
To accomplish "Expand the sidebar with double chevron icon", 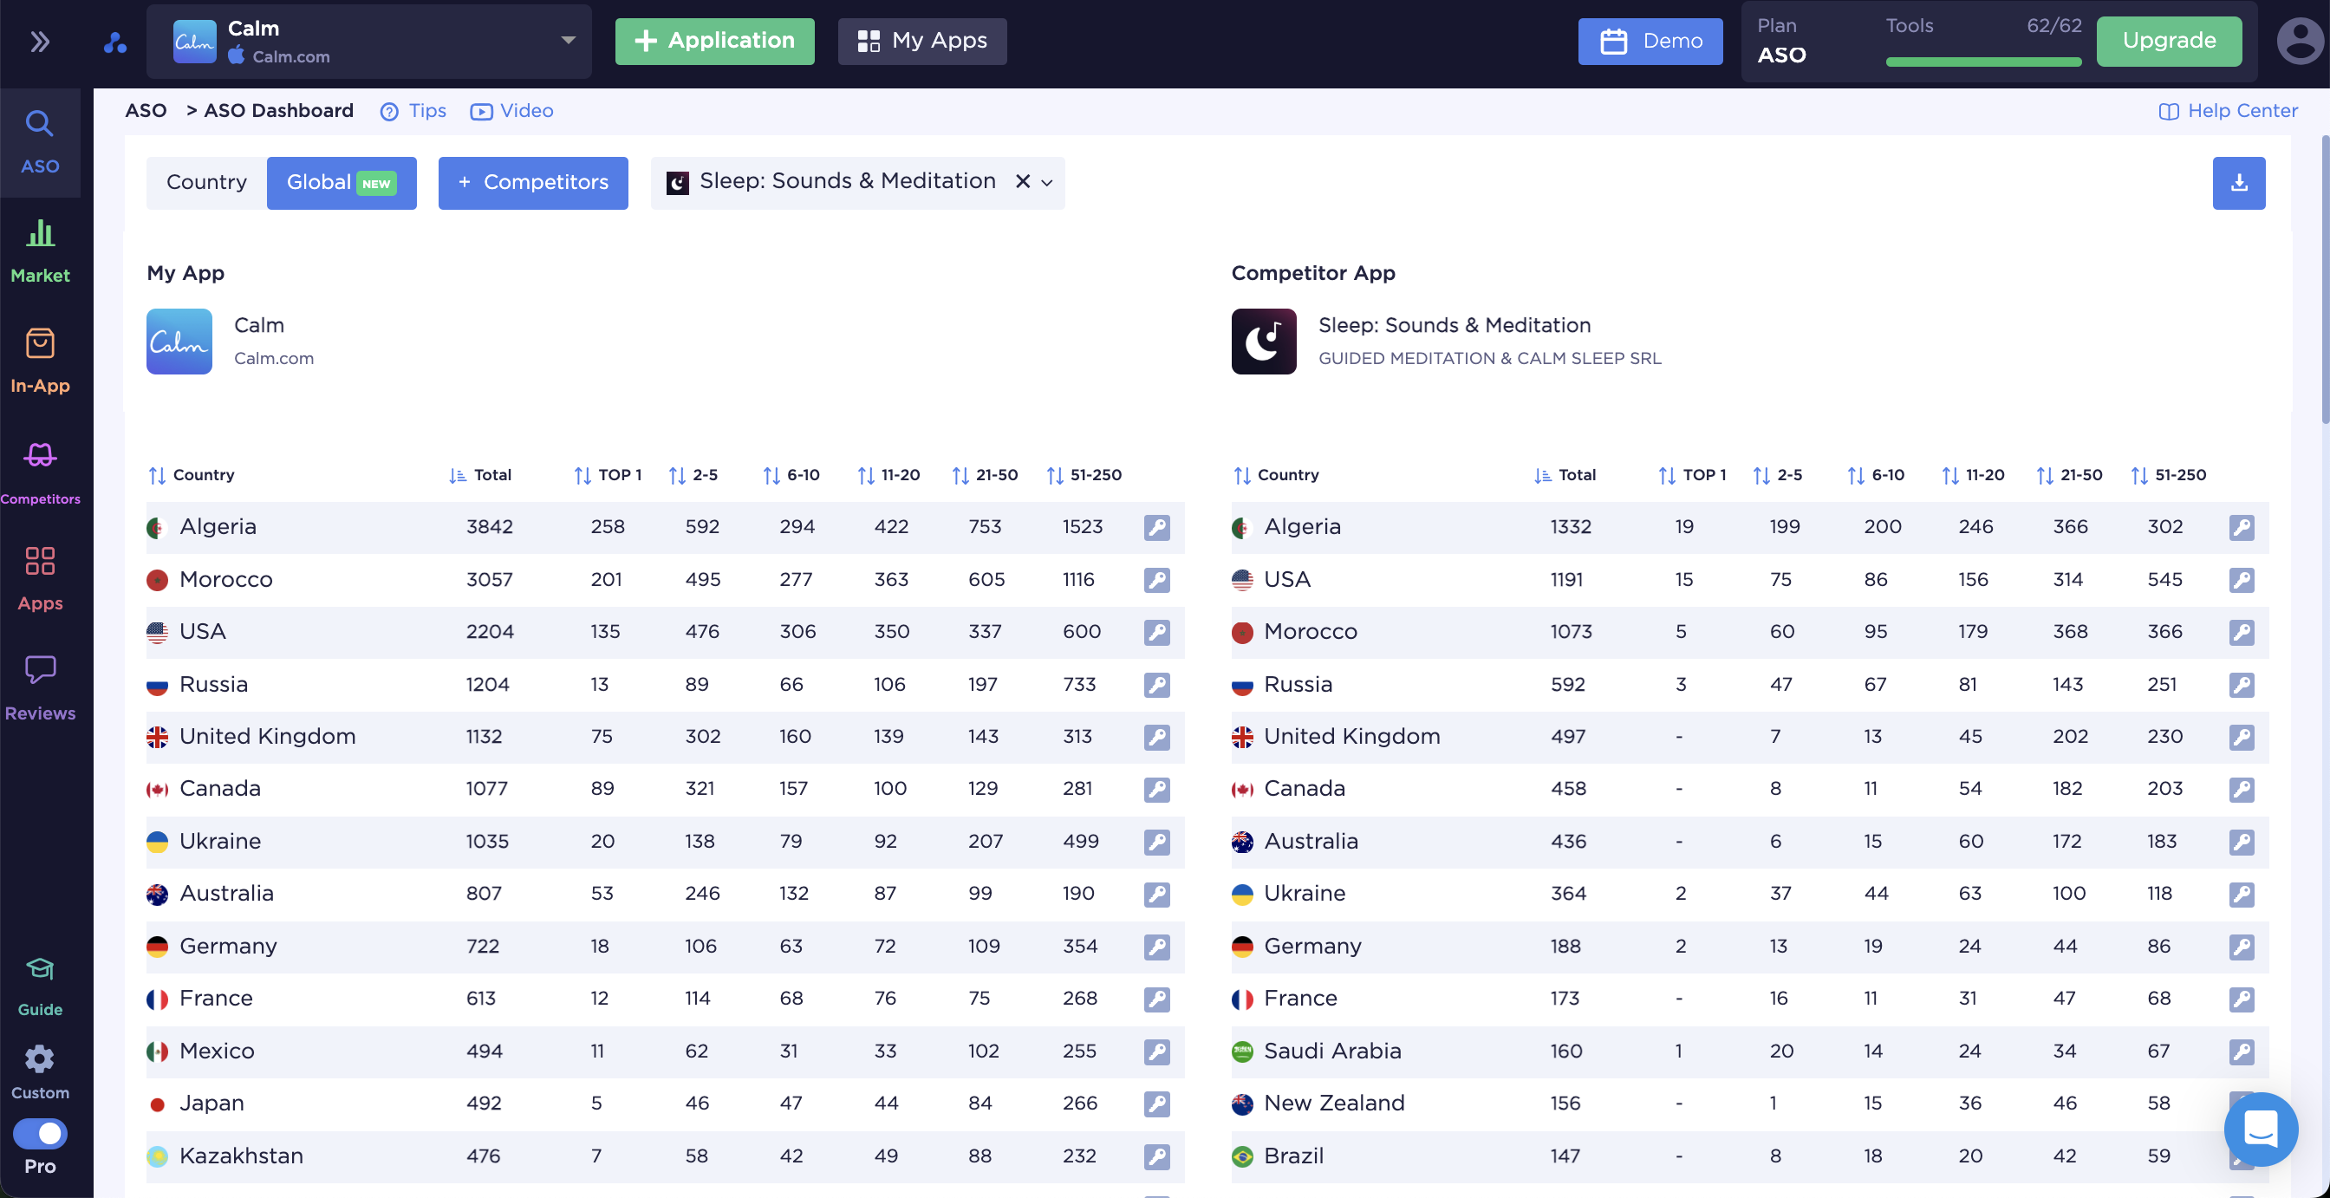I will click(x=40, y=42).
